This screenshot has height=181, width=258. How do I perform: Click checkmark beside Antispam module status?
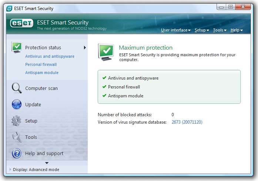tap(104, 95)
